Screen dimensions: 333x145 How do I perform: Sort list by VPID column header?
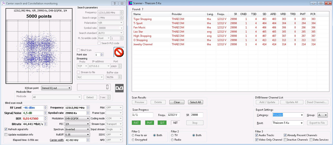click(x=282, y=14)
